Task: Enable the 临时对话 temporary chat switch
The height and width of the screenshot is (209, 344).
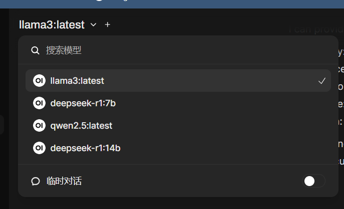Action: click(314, 181)
